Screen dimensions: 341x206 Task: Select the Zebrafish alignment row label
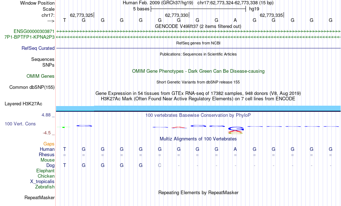tap(45, 187)
